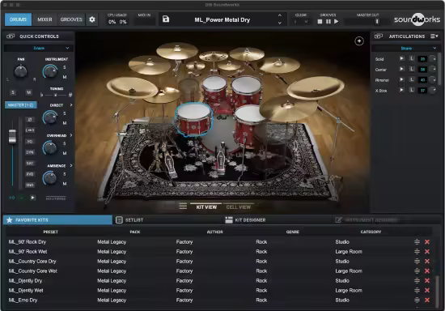The width and height of the screenshot is (445, 311).
Task: Pause the groove playback
Action: [x=328, y=22]
